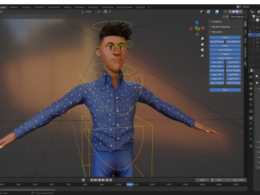Open the scene browse icon in header

(x=238, y=6)
